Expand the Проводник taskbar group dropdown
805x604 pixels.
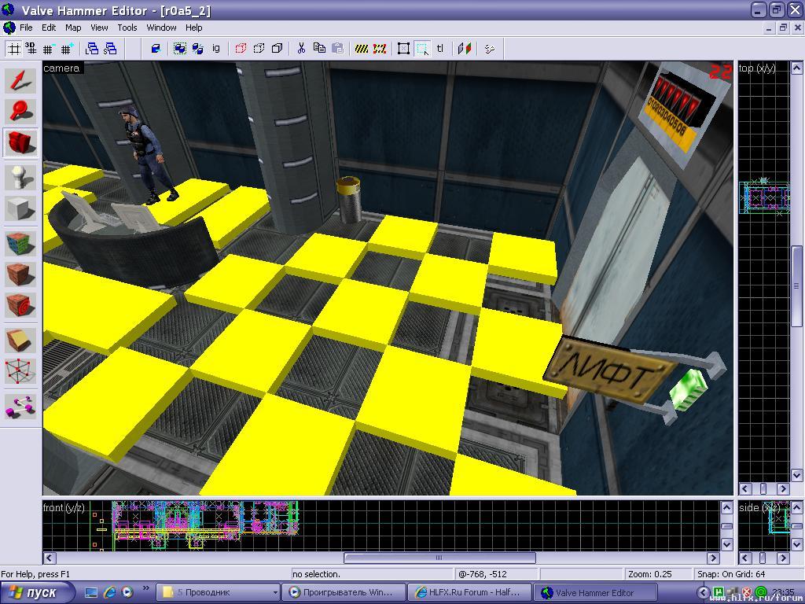click(x=274, y=592)
